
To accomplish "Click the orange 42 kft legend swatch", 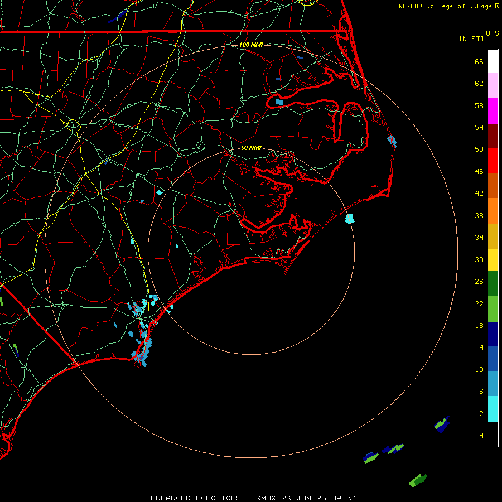I will (x=493, y=211).
